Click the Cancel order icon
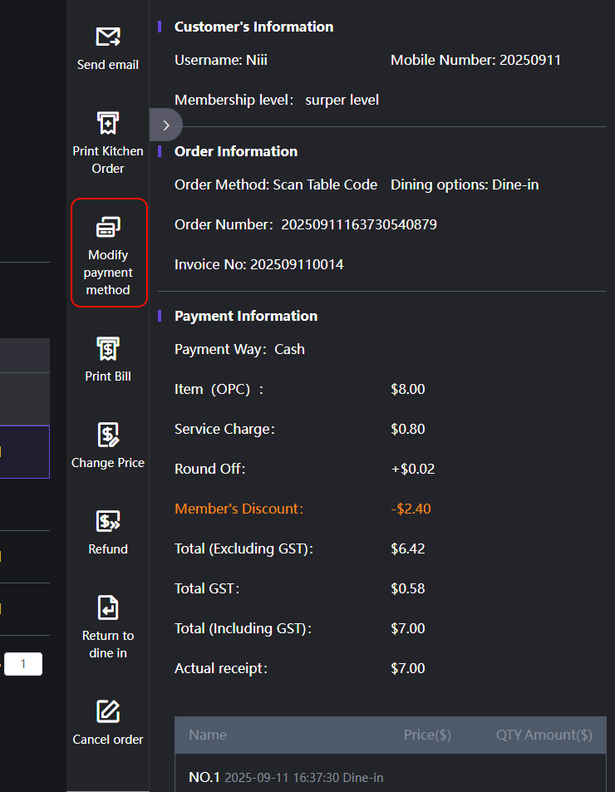Viewport: 615px width, 792px height. (x=107, y=712)
